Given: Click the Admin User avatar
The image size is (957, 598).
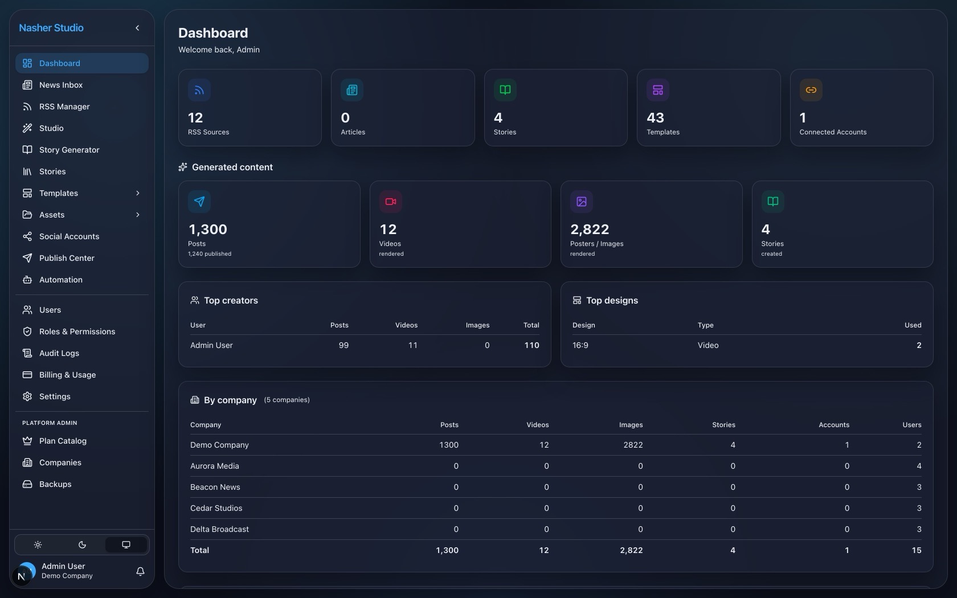Looking at the screenshot, I should point(27,571).
